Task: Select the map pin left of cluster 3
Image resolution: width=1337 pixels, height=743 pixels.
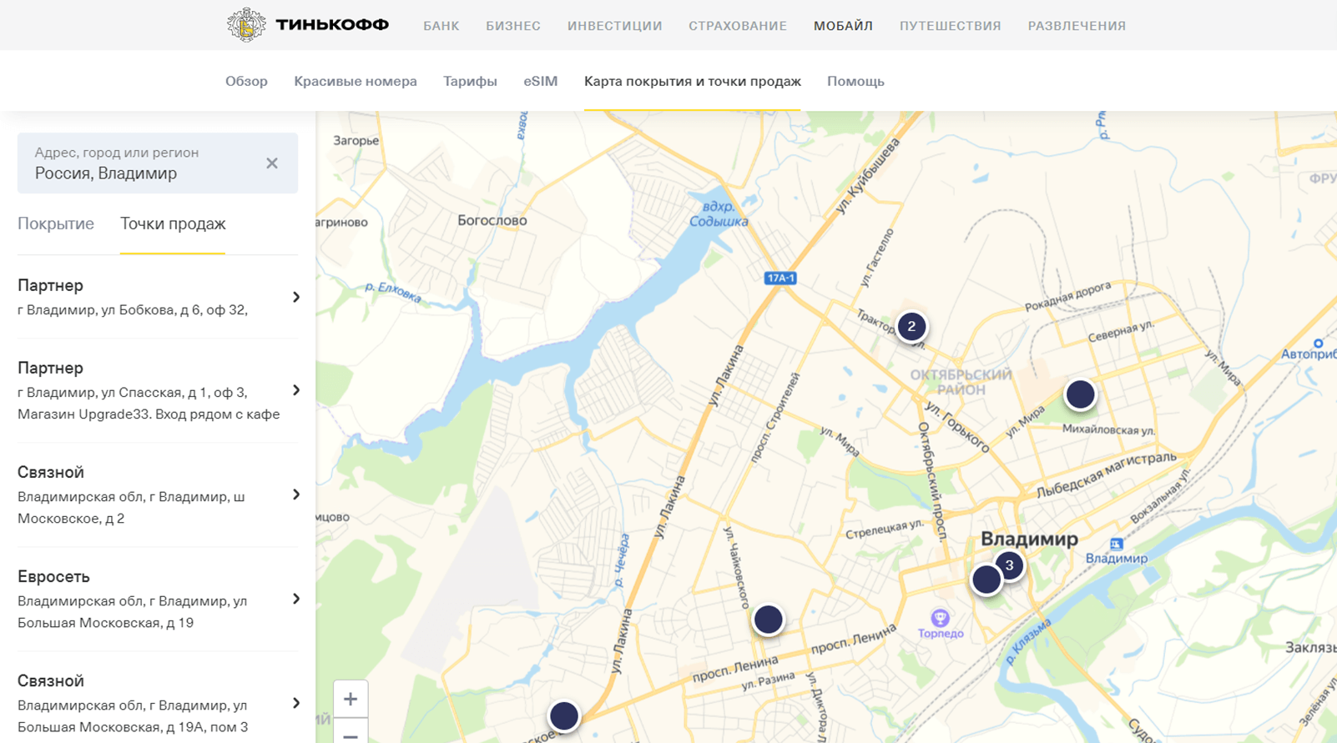Action: pyautogui.click(x=986, y=579)
